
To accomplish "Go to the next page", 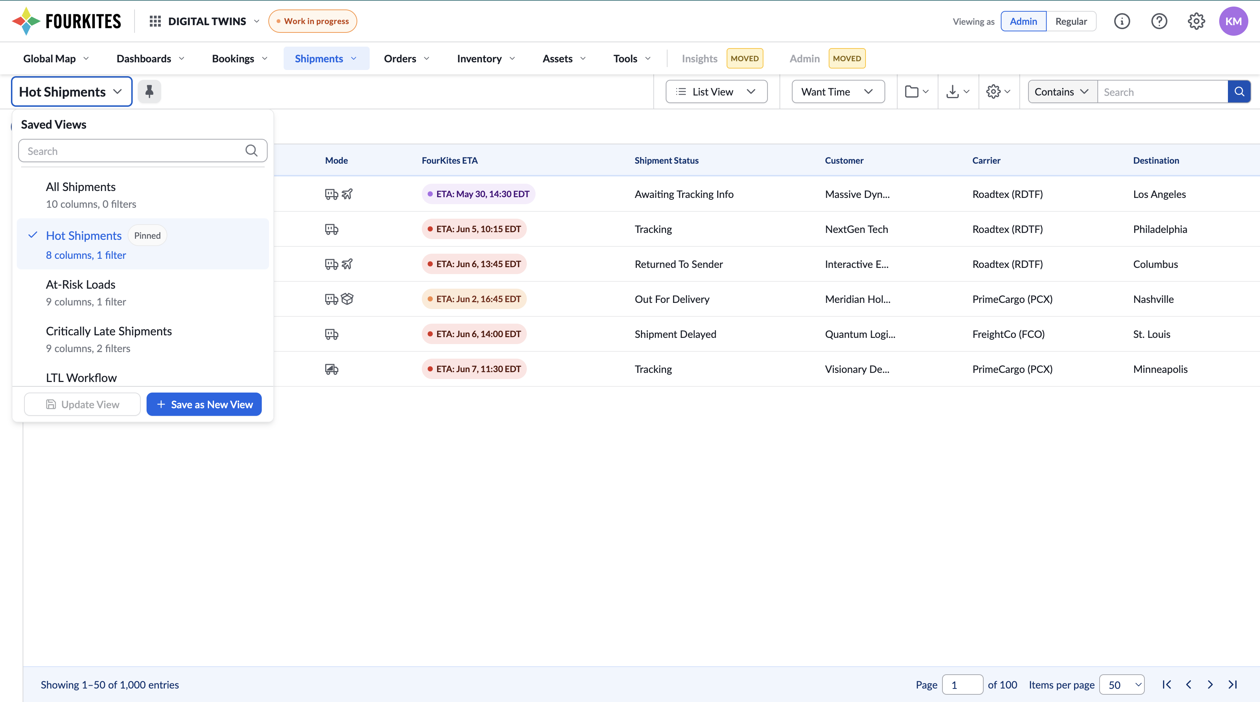I will 1210,685.
